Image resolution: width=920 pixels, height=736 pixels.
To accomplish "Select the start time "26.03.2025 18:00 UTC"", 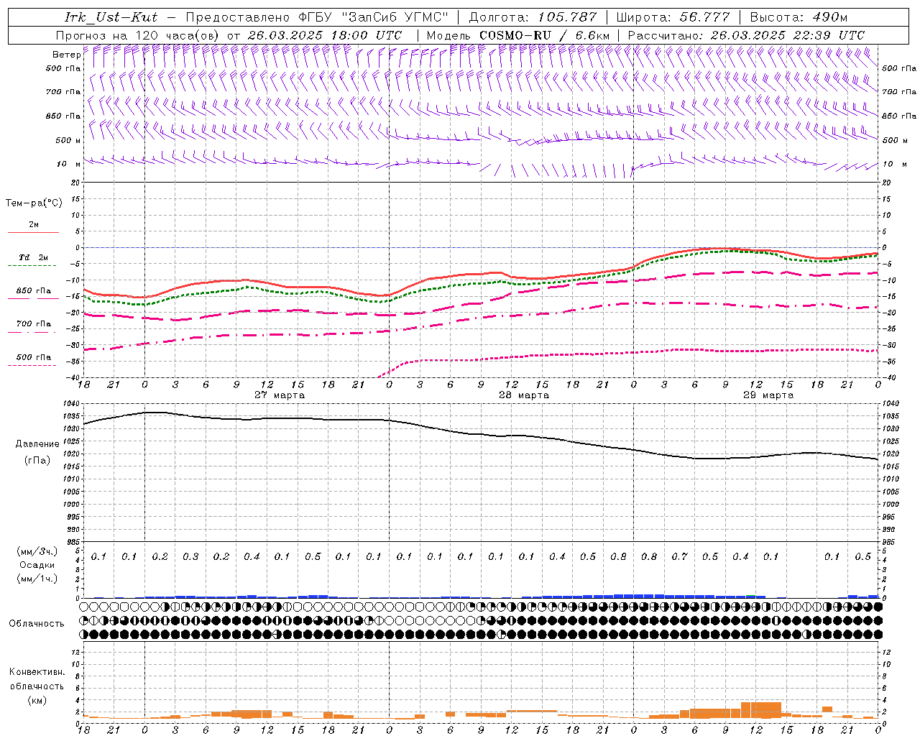I will point(325,35).
